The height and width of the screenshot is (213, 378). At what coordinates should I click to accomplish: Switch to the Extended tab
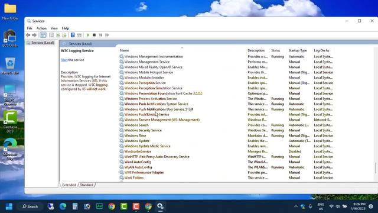69,185
